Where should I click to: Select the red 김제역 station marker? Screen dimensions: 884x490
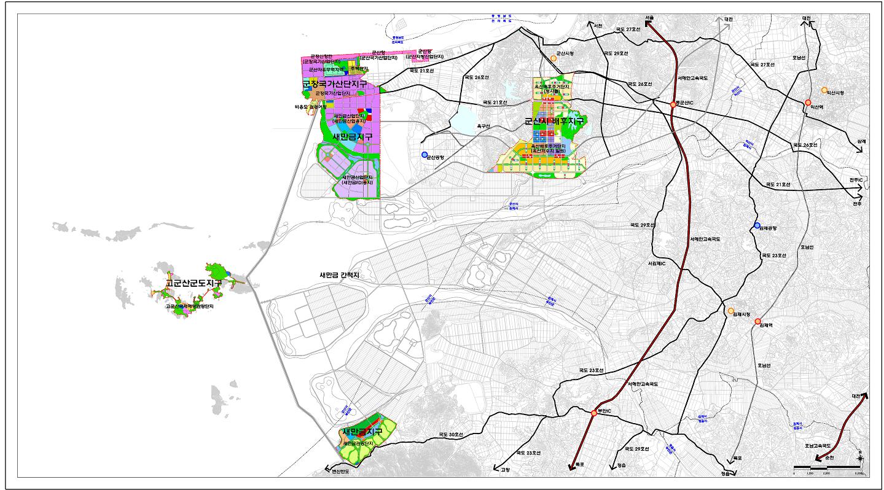tap(757, 322)
